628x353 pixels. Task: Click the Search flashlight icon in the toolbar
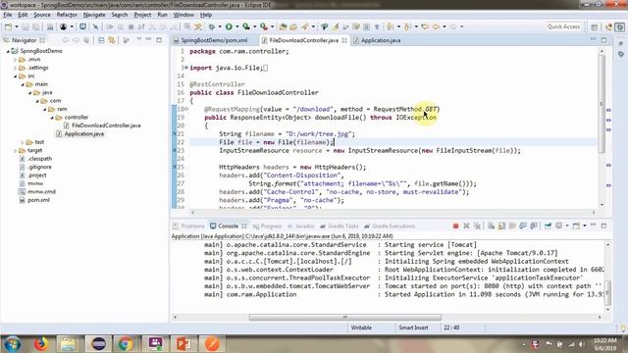305,26
